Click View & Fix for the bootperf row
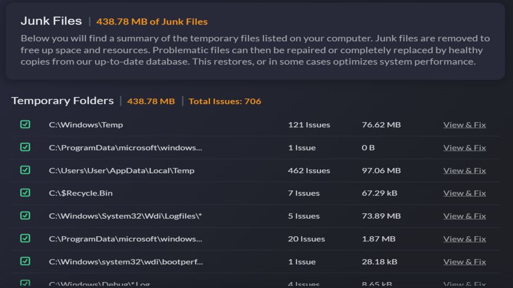 click(x=464, y=262)
